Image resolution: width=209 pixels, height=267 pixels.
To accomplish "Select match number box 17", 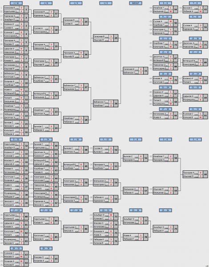I will (x=56, y=14).
